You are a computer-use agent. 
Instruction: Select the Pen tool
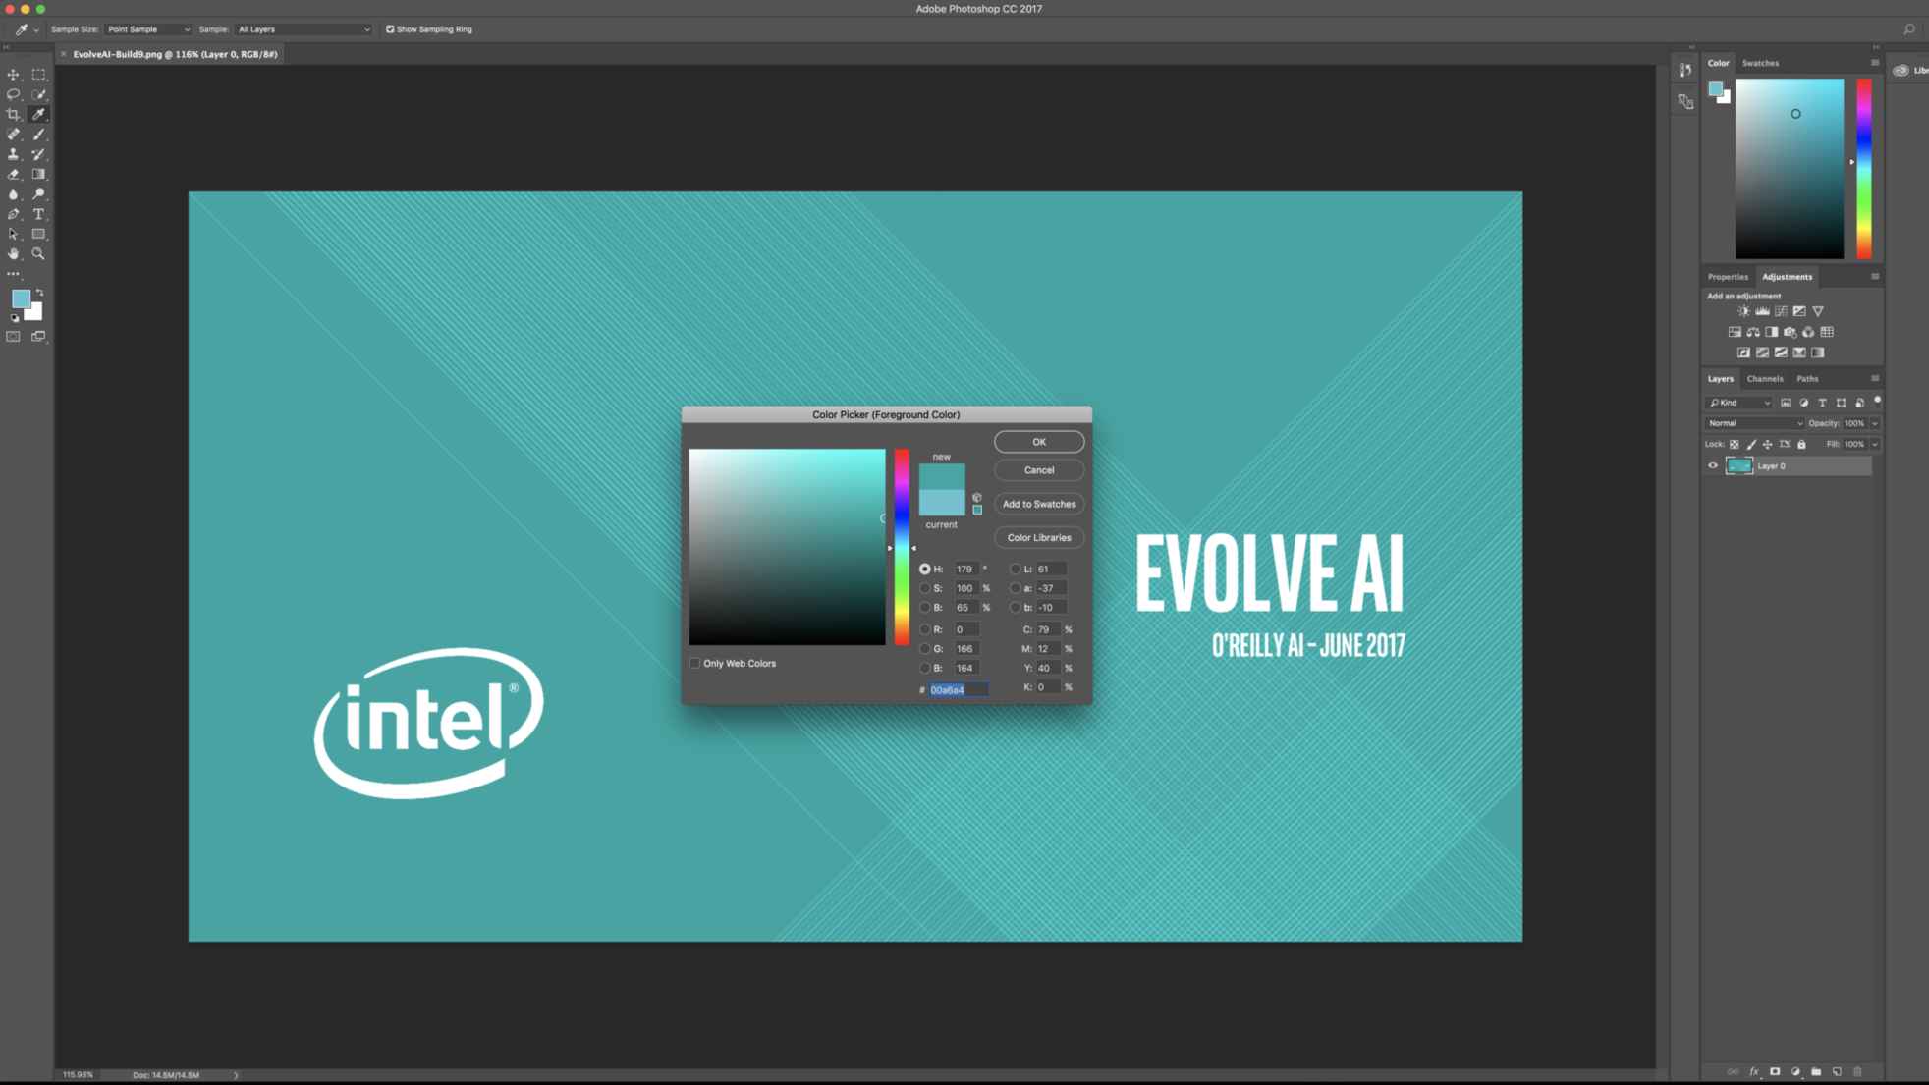point(13,214)
